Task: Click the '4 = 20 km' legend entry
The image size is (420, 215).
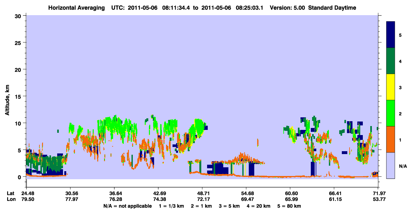Action: click(x=258, y=206)
